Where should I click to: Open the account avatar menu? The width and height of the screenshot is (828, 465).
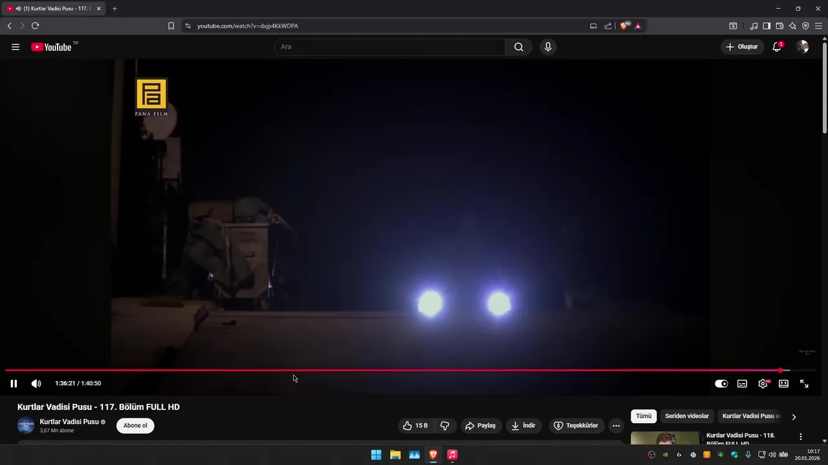click(x=802, y=47)
